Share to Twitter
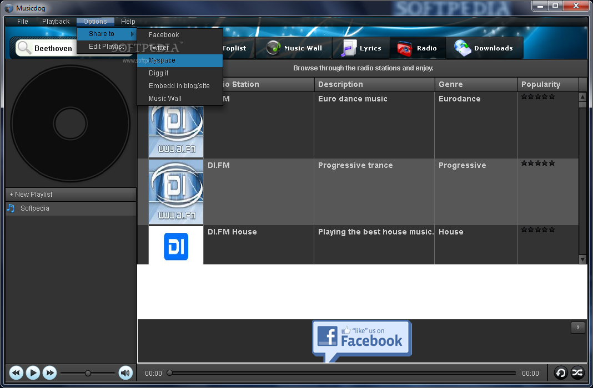 coord(180,48)
